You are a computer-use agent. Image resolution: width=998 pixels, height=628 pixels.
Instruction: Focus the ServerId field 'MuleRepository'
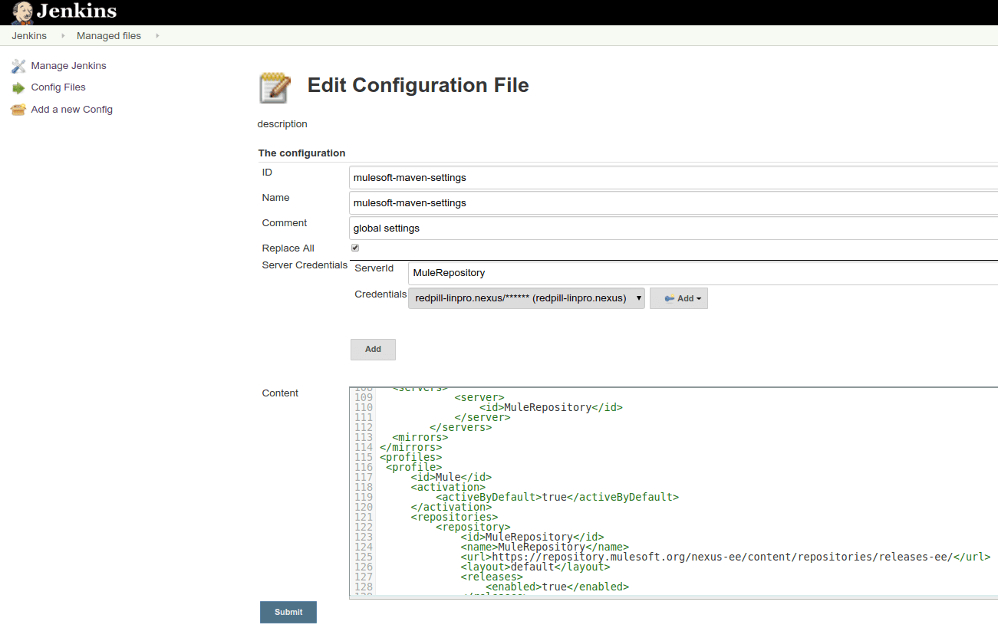[703, 272]
